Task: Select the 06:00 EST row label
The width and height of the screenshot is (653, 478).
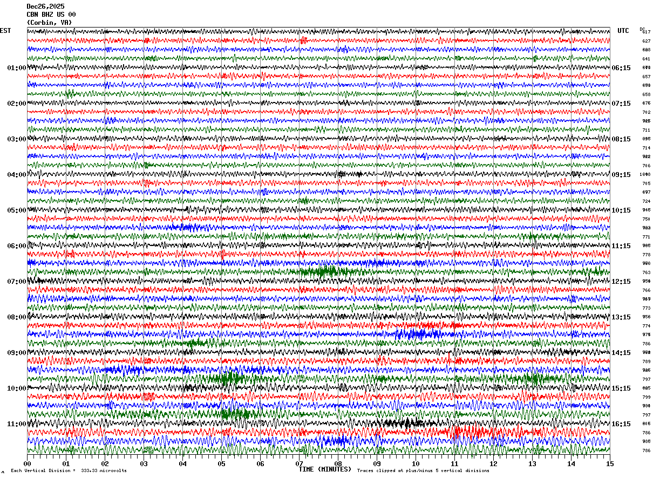Action: point(17,246)
